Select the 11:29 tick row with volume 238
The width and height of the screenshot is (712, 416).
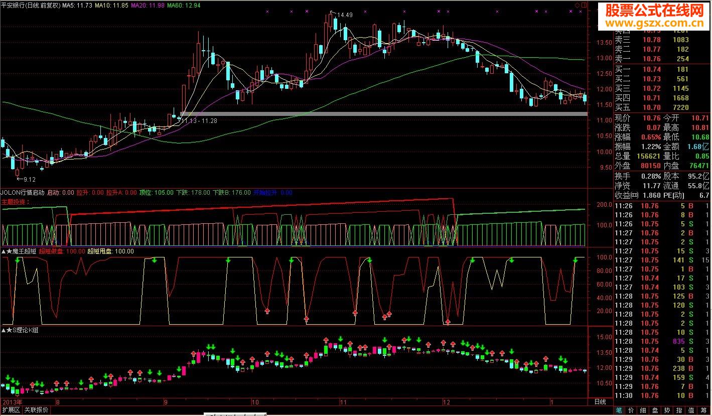(x=662, y=368)
